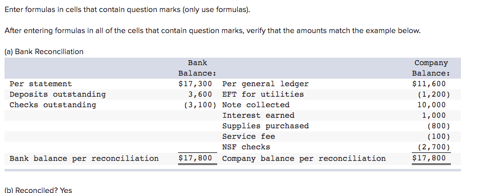Click the 'Company Balance:' column header
477x193 pixels.
(x=431, y=68)
